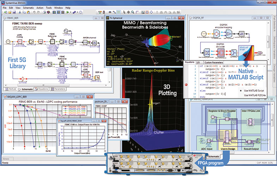The image size is (277, 176).
Task: Click the Paste clipboard toolbar icon
Action: tap(28, 12)
